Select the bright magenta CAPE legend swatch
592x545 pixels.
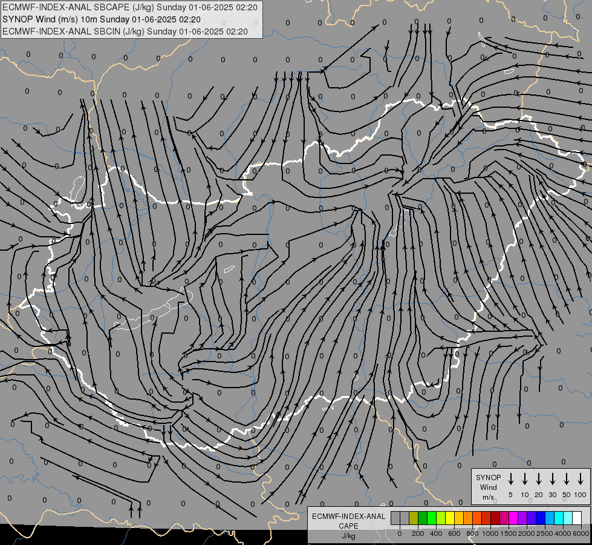pos(514,518)
